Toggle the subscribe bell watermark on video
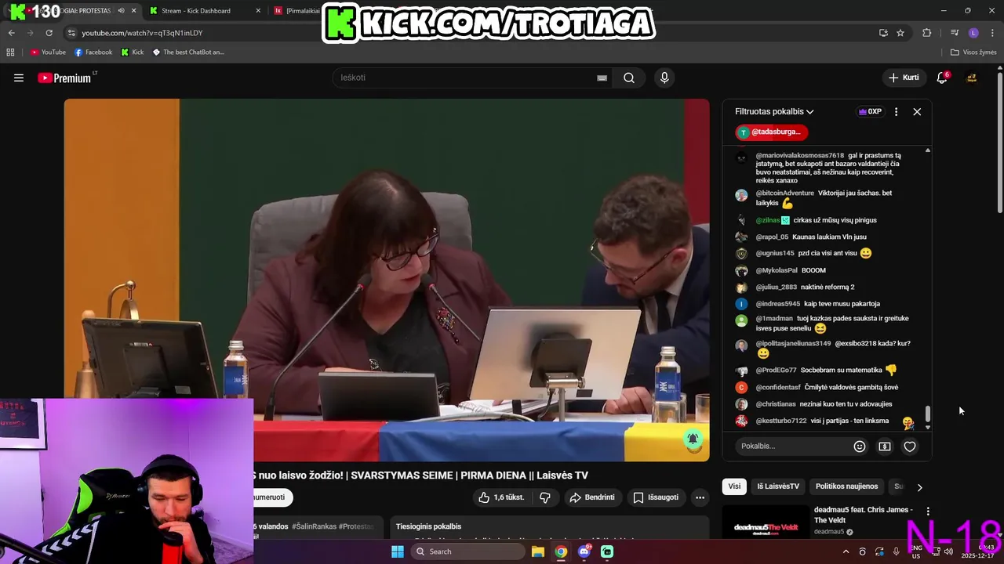The image size is (1004, 564). [x=692, y=439]
